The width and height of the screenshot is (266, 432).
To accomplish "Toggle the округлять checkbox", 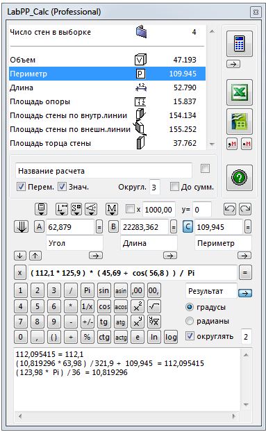I will pos(190,336).
